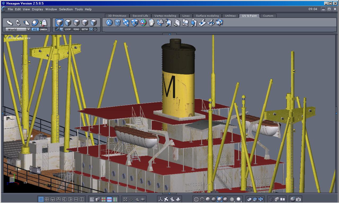The height and width of the screenshot is (203, 339).
Task: Click the ghost-shaped manipulator icon
Action: [43, 23]
